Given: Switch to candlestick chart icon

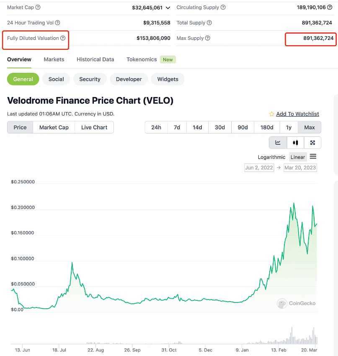Looking at the screenshot, I should coord(295,142).
